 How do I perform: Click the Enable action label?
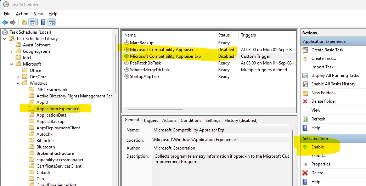click(x=318, y=147)
